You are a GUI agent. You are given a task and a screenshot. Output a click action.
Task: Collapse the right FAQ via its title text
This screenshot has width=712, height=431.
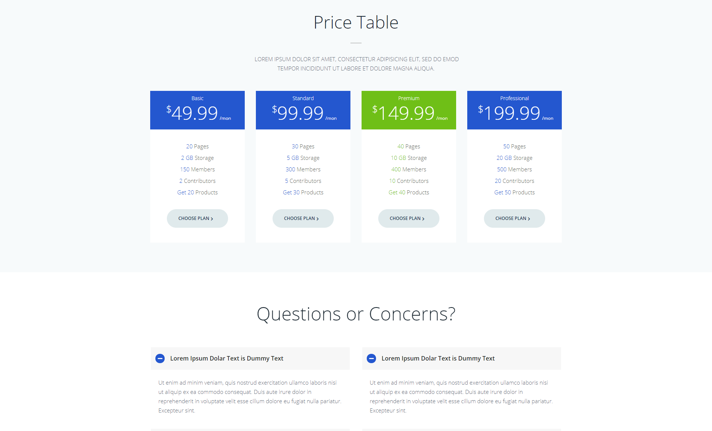click(438, 358)
